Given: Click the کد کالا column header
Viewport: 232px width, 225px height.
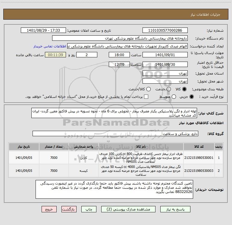Looking at the screenshot, I should point(199,147).
